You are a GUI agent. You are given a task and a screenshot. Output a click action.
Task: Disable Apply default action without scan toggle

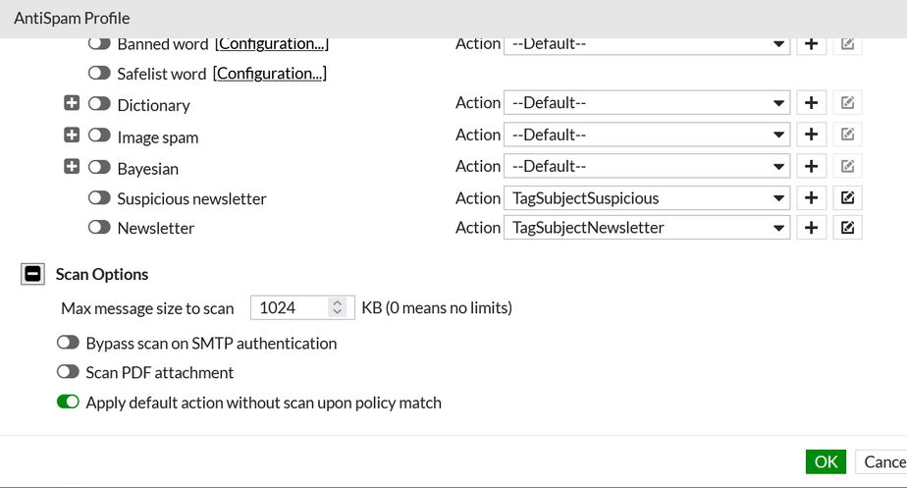click(x=68, y=403)
